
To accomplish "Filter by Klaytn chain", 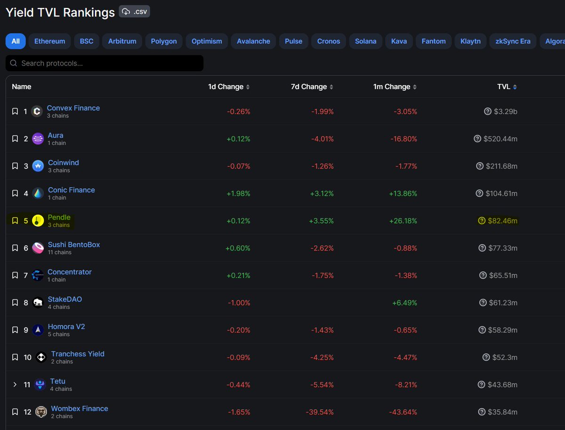I will pyautogui.click(x=470, y=41).
